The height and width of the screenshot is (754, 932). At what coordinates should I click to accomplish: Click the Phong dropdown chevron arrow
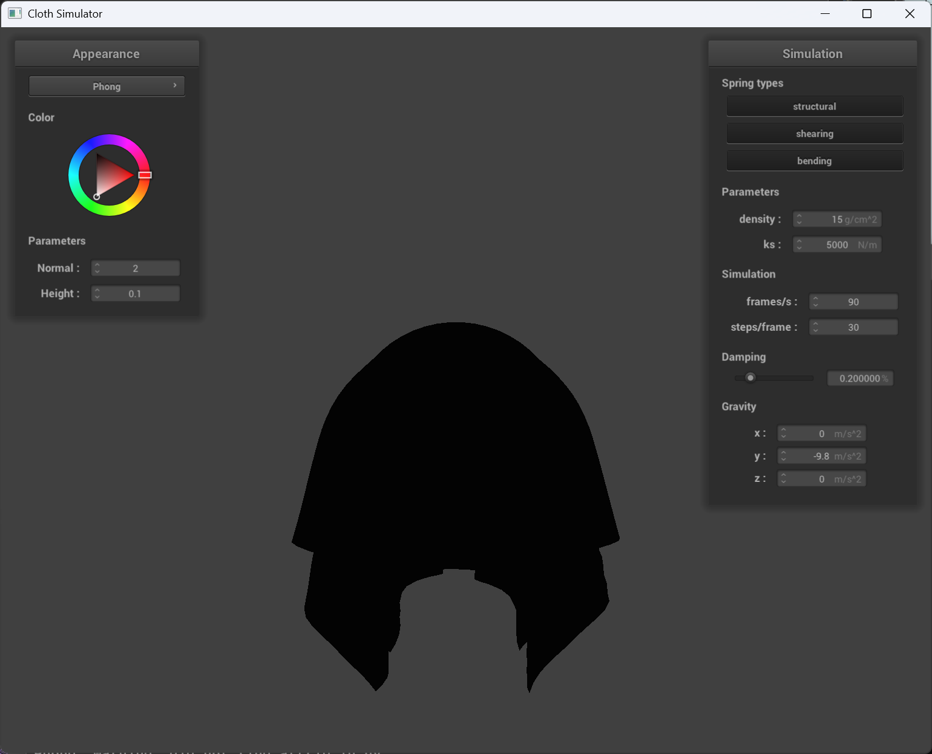tap(175, 85)
